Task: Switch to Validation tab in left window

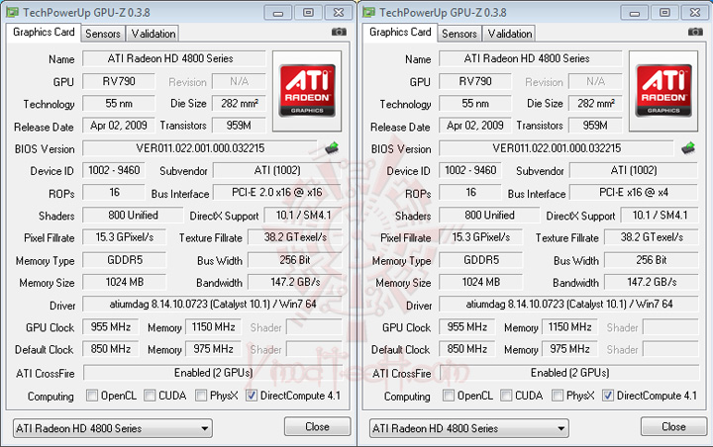Action: pyautogui.click(x=153, y=34)
